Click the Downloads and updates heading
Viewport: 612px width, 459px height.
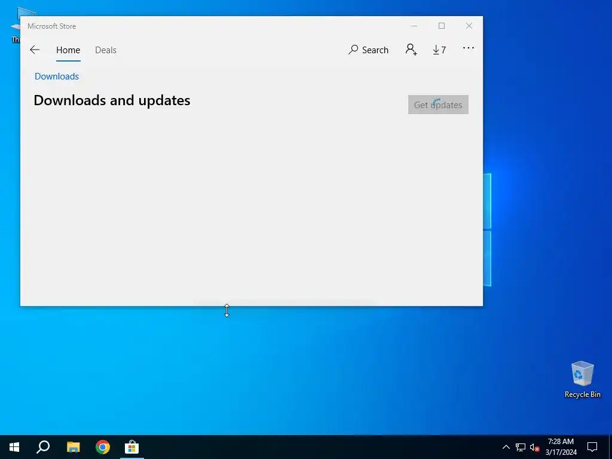(x=112, y=100)
